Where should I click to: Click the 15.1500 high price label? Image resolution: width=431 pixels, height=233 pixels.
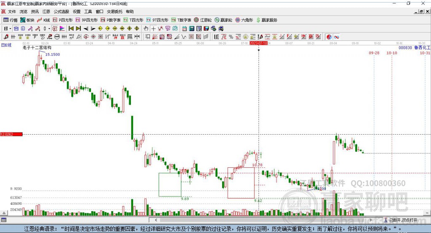coord(53,54)
